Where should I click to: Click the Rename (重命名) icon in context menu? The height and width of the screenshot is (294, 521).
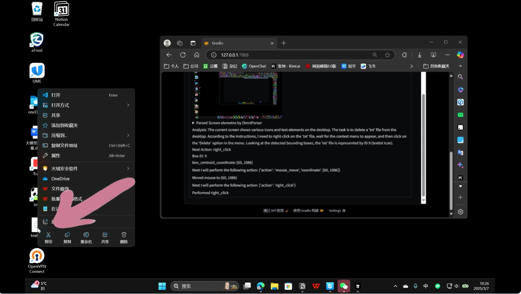tap(86, 235)
